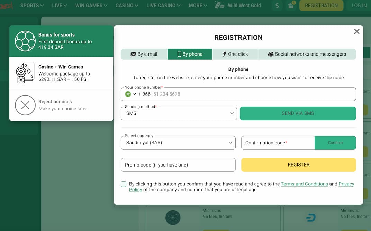Click the yellow REGISTER button
This screenshot has height=231, width=371.
point(299,165)
